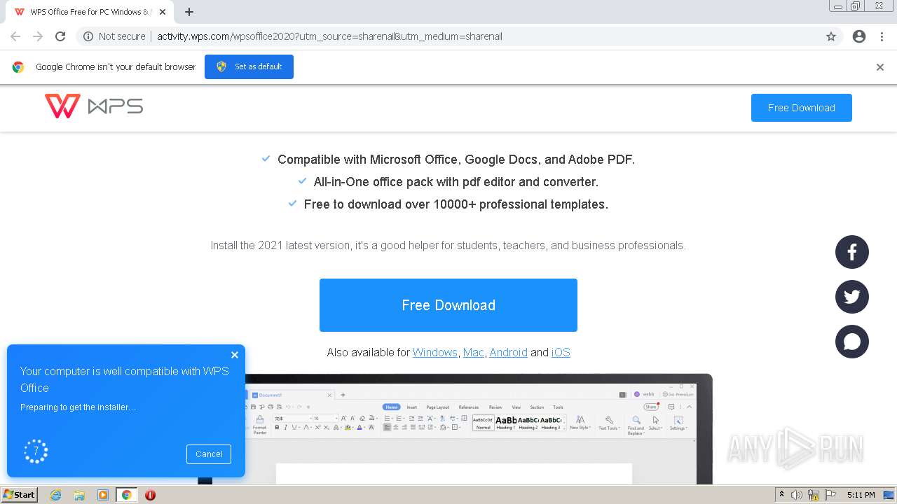Image resolution: width=897 pixels, height=504 pixels.
Task: Share the page via the Facebook icon
Action: [852, 252]
